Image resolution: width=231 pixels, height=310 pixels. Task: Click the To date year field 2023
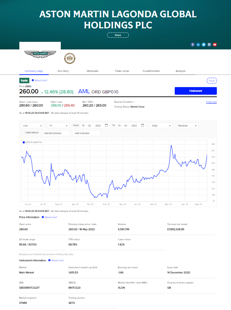tap(134, 125)
